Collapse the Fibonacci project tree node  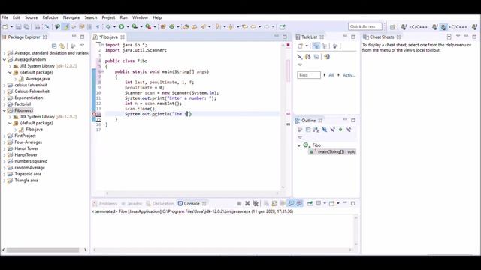(x=5, y=110)
